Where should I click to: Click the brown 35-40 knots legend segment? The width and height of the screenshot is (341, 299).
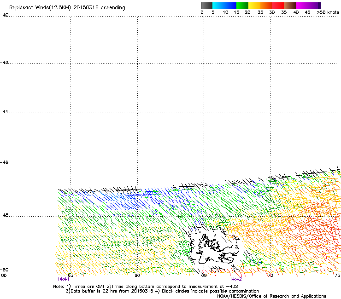click(290, 6)
